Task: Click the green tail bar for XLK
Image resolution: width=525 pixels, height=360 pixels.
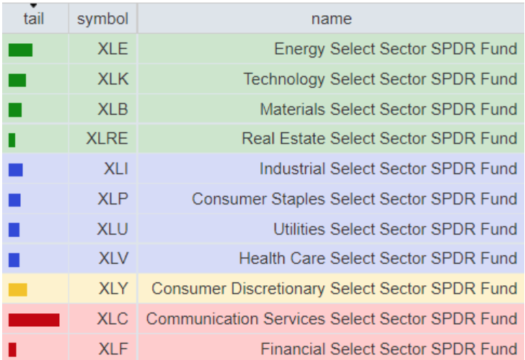Action: [17, 80]
